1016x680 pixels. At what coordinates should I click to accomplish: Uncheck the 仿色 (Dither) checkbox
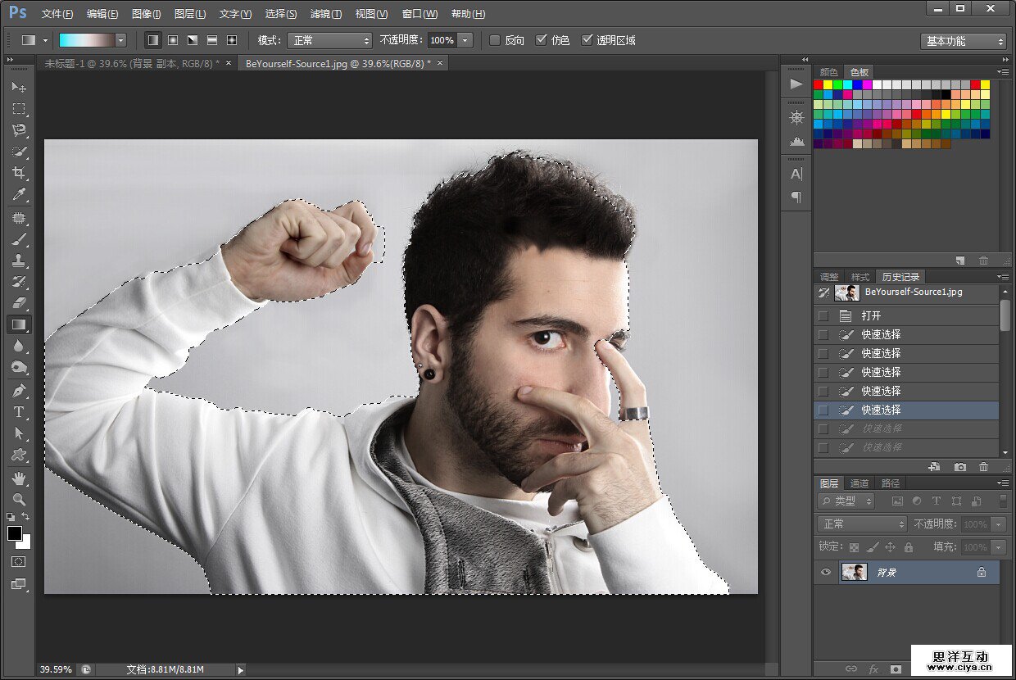541,40
